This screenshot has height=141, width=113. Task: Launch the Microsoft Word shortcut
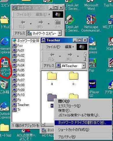91,5
